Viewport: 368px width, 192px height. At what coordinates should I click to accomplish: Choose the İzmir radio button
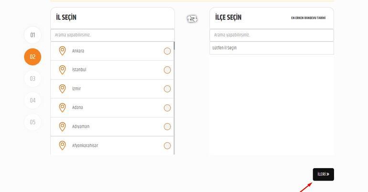tap(167, 89)
